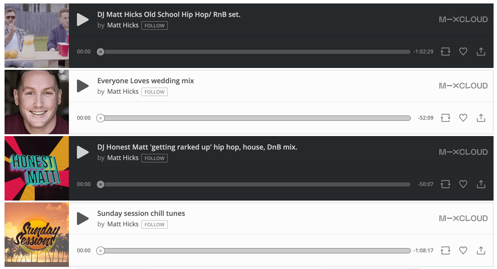Heart the Sunday session chill tunes mix
Screen dimensions: 497x269
pyautogui.click(x=463, y=250)
